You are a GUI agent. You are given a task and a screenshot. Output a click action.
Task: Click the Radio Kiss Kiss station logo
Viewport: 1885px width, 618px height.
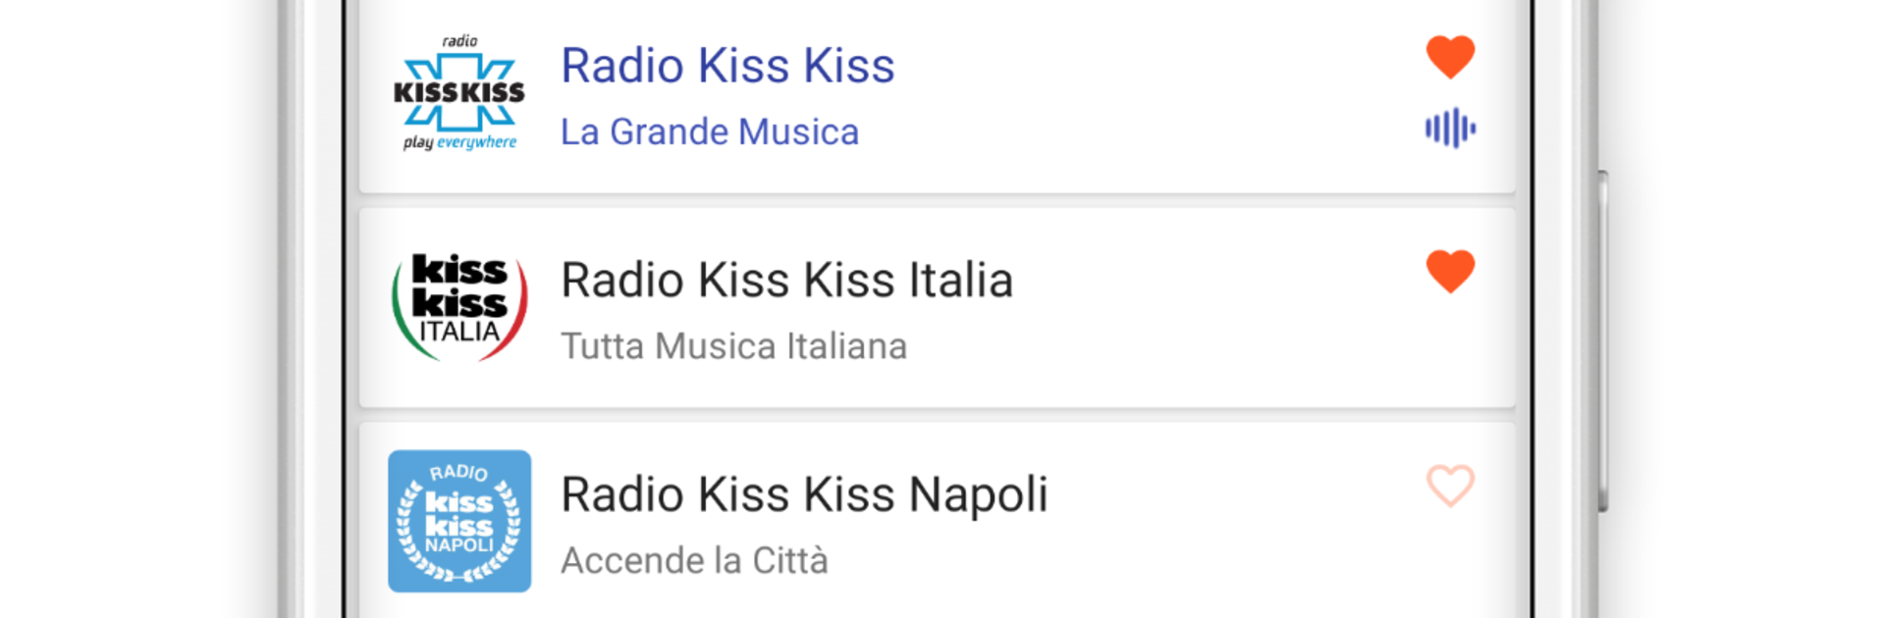click(x=459, y=93)
